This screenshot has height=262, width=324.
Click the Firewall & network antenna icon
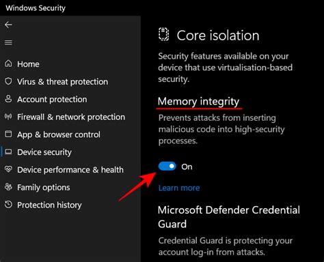(8, 117)
